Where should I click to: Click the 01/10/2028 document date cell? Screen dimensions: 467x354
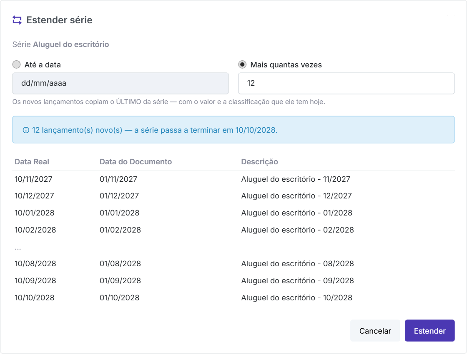tap(120, 297)
